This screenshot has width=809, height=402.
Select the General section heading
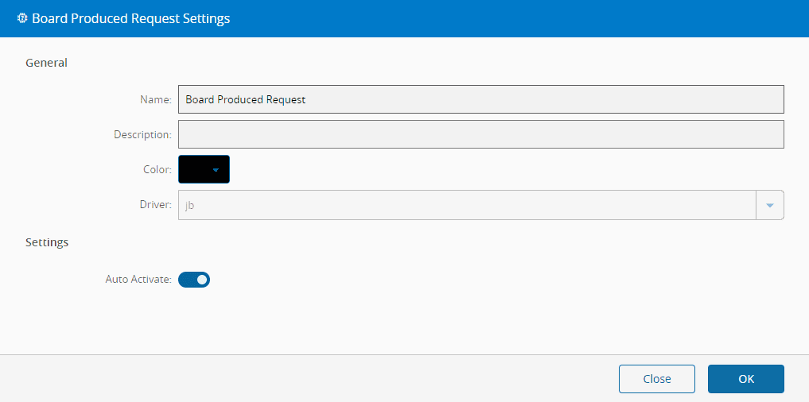46,63
